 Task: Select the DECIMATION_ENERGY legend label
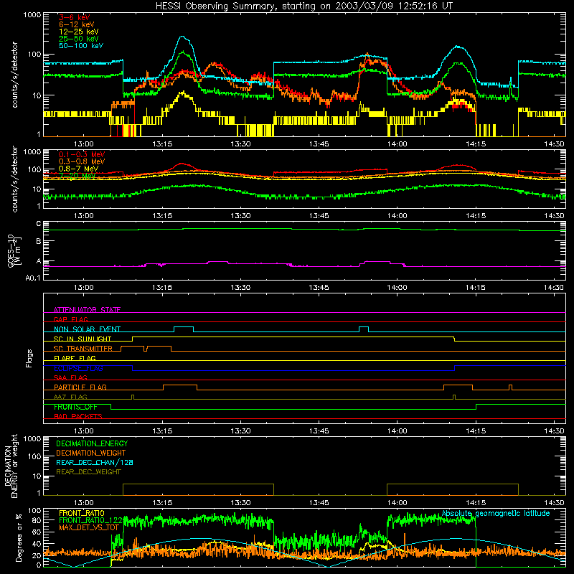[92, 443]
